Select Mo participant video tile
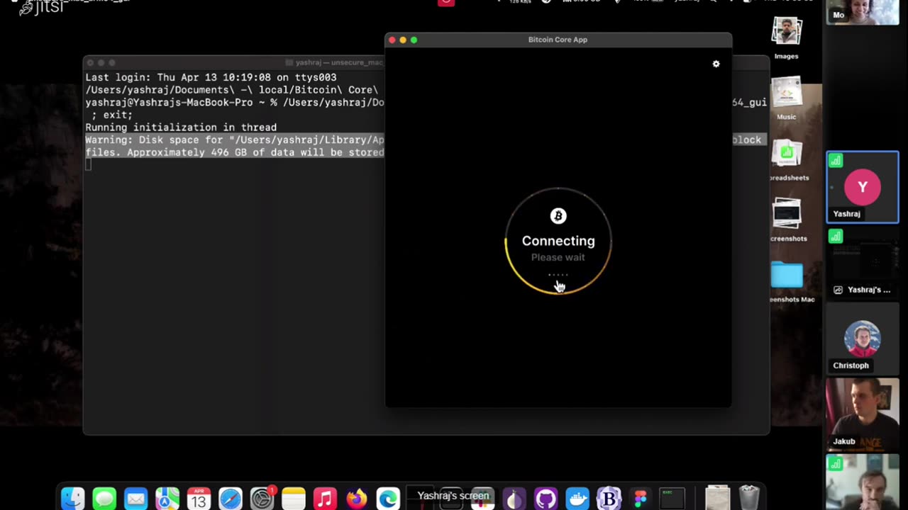The image size is (908, 510). click(862, 13)
